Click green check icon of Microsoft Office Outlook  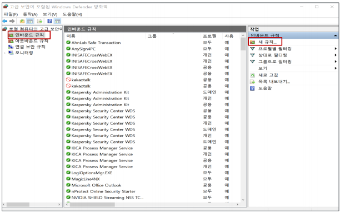pos(68,185)
